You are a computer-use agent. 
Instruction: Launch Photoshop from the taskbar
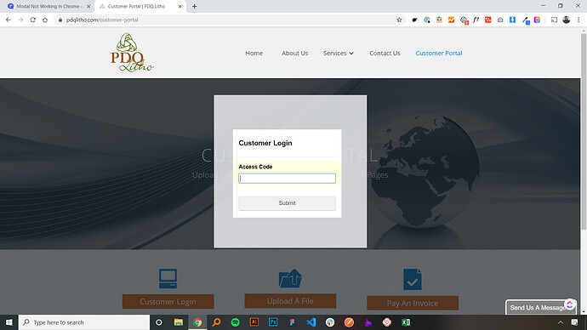click(x=273, y=321)
